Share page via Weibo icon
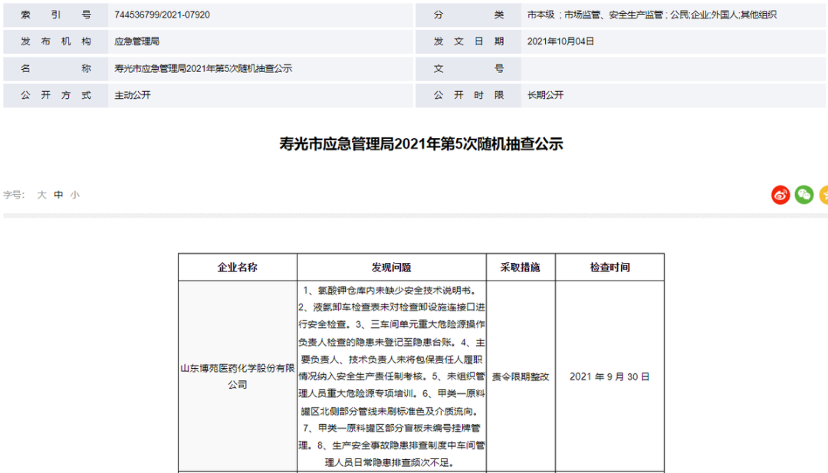The height and width of the screenshot is (473, 828). pos(780,195)
